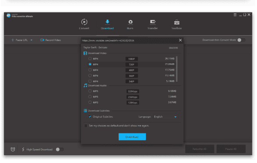The image size is (257, 163).
Task: Click the 3.67MB file size text
Action: [x=172, y=102]
